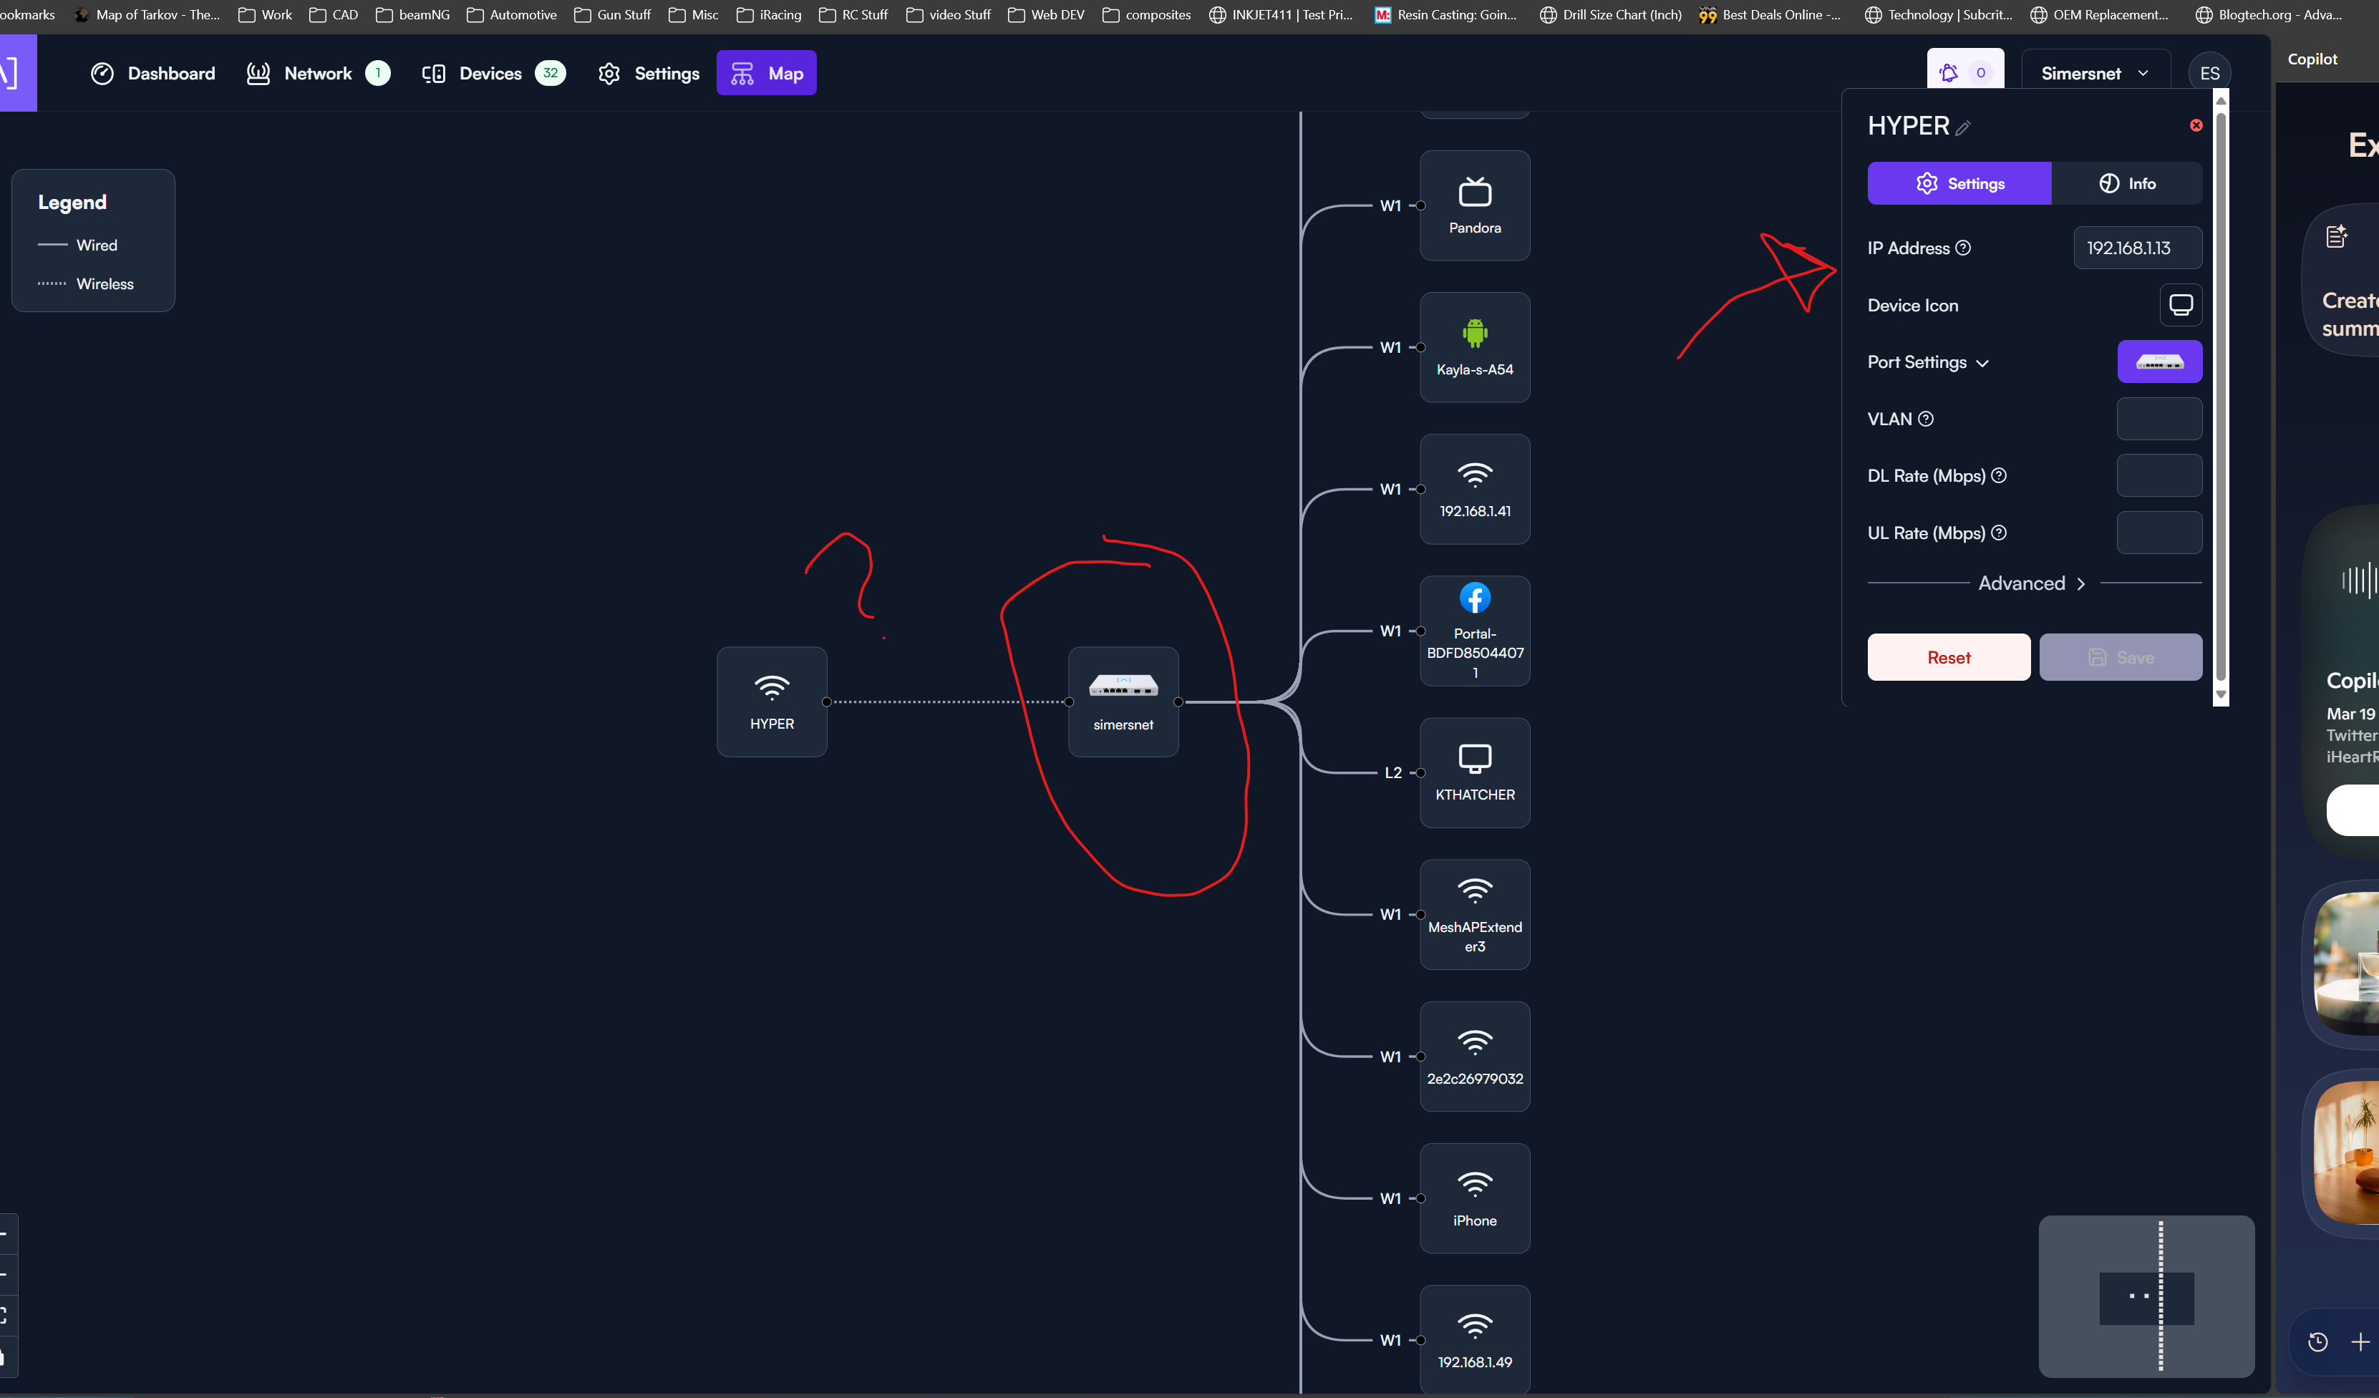2379x1398 pixels.
Task: Select the KTHATCHER computer node
Action: (1475, 773)
